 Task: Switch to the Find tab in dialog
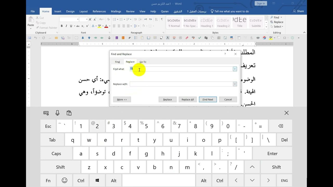point(117,62)
